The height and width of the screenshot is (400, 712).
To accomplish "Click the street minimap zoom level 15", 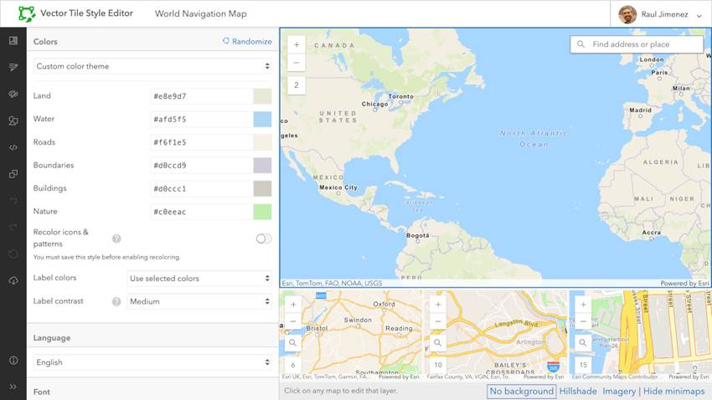I will pos(583,365).
